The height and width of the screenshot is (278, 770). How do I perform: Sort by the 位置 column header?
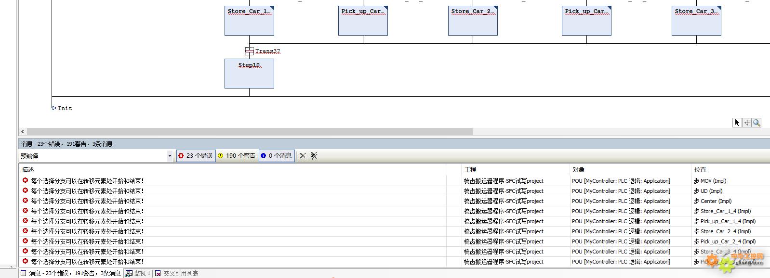[700, 170]
